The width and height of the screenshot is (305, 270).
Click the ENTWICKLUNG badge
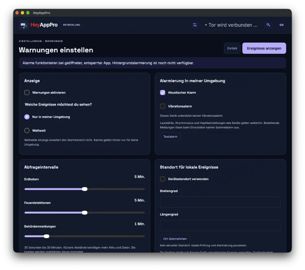[71, 25]
